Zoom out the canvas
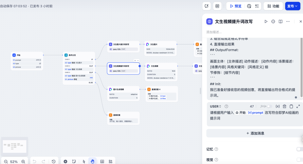The height and width of the screenshot is (164, 303). (6, 161)
